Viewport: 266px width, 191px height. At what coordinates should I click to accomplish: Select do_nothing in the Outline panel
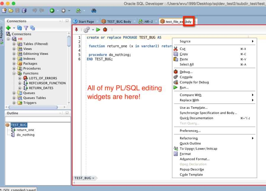[x=25, y=135]
